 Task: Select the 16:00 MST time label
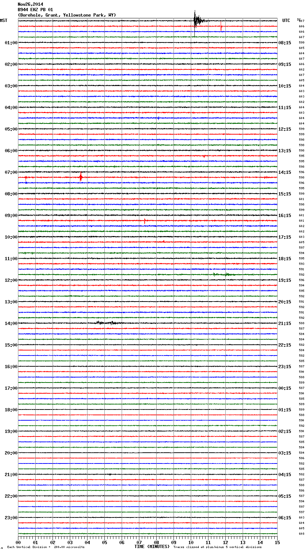11,367
